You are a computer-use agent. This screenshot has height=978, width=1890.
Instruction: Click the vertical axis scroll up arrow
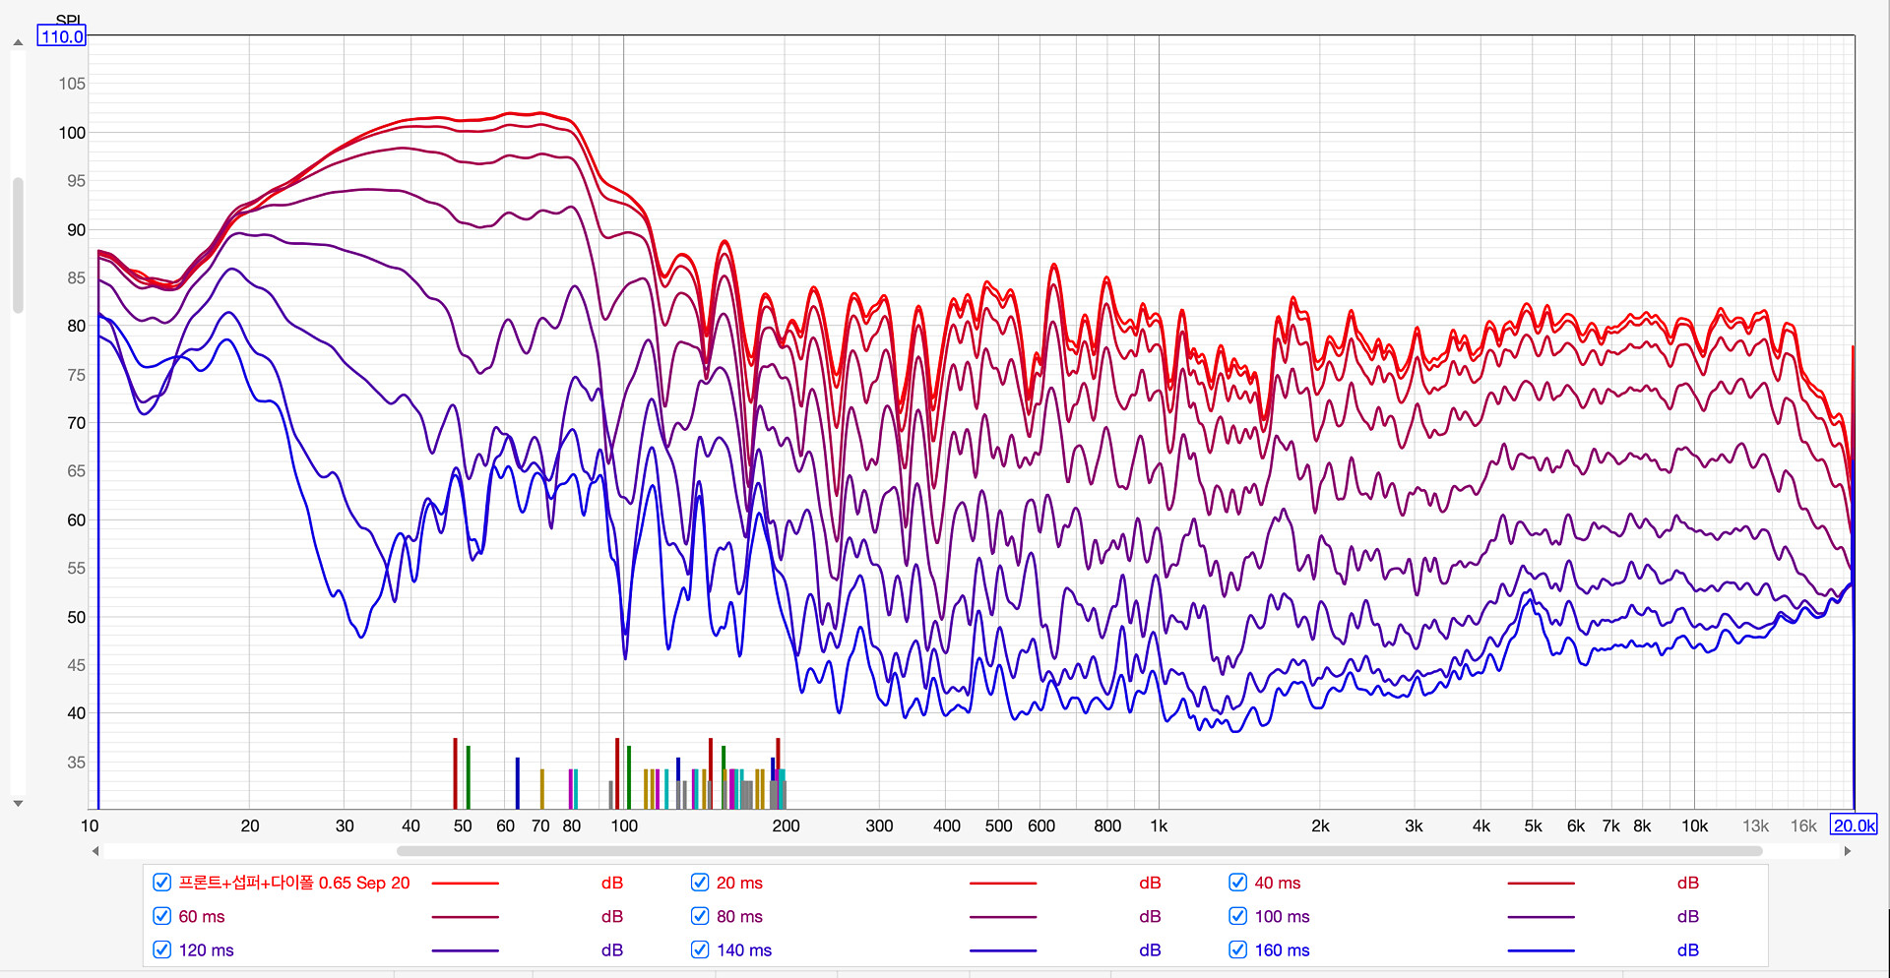point(18,42)
